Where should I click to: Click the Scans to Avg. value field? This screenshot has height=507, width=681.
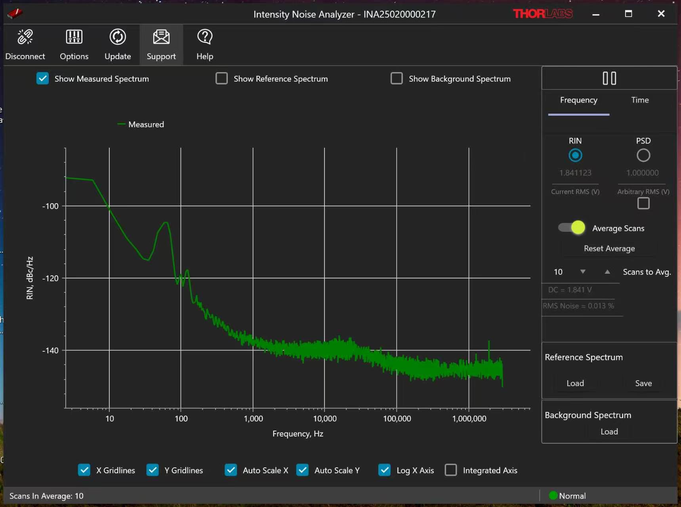[558, 272]
